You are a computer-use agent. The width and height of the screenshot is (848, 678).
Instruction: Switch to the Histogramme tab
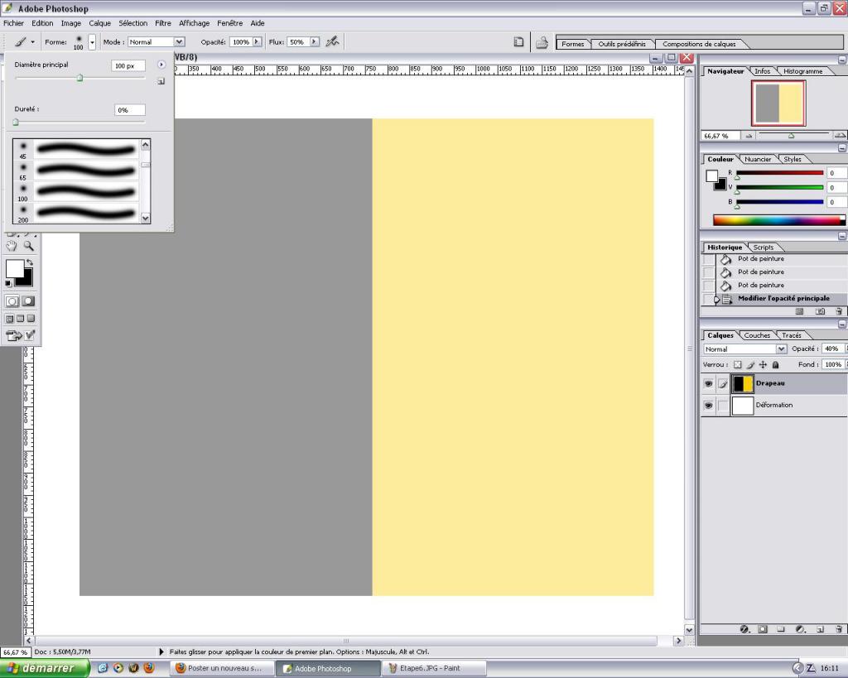coord(802,71)
